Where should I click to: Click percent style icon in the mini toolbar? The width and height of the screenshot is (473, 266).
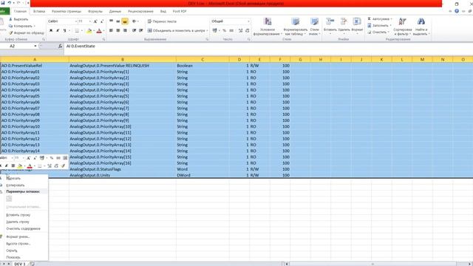(x=52, y=157)
